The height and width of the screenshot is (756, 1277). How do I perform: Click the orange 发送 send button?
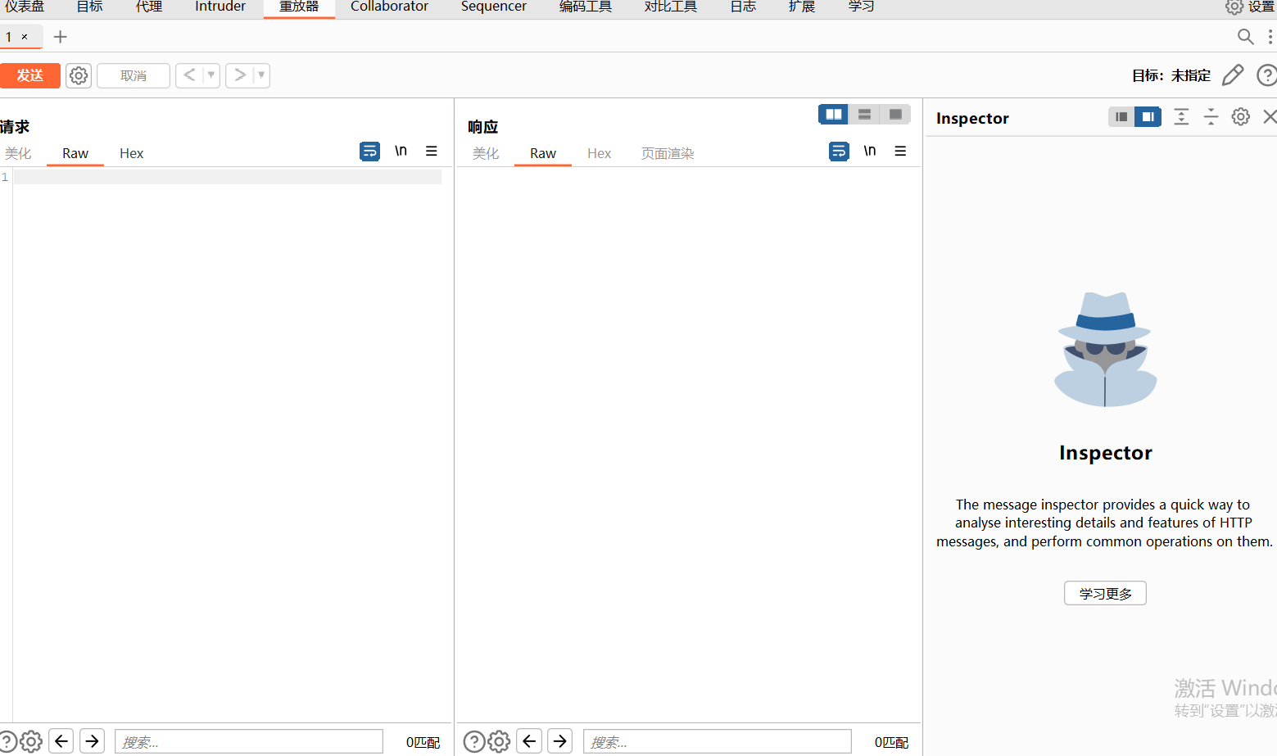[29, 75]
